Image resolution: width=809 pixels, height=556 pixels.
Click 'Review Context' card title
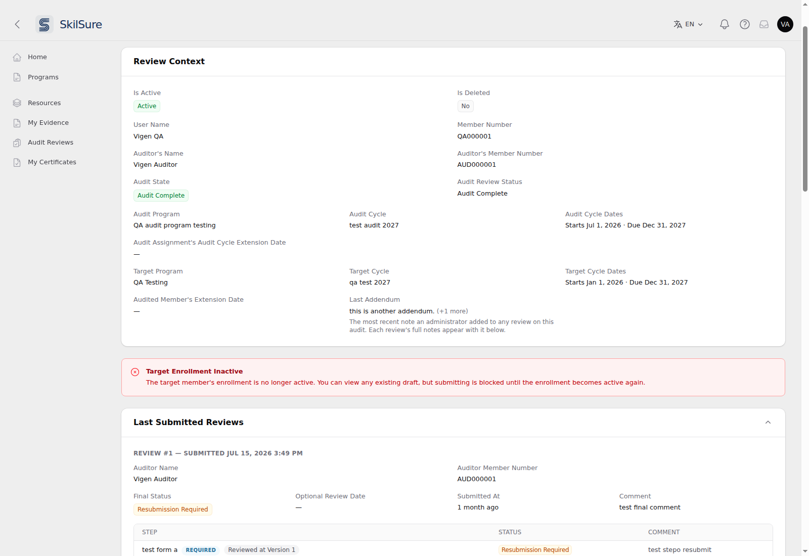(169, 61)
